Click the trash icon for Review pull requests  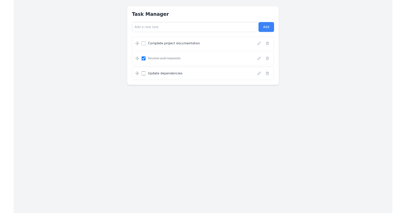pos(267,58)
